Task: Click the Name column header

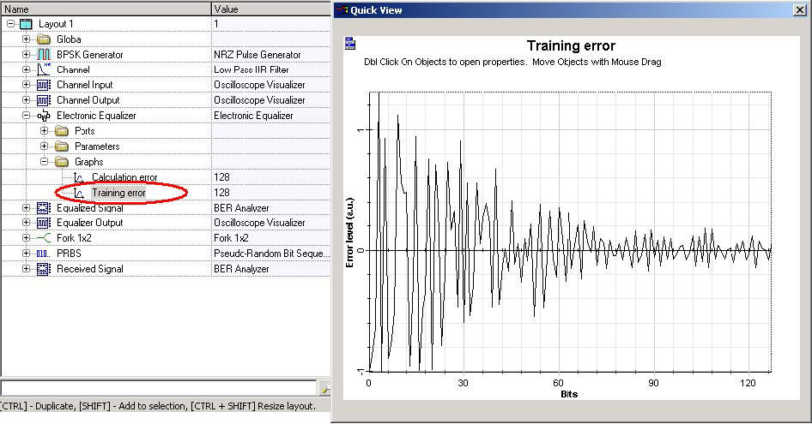Action: click(x=106, y=9)
